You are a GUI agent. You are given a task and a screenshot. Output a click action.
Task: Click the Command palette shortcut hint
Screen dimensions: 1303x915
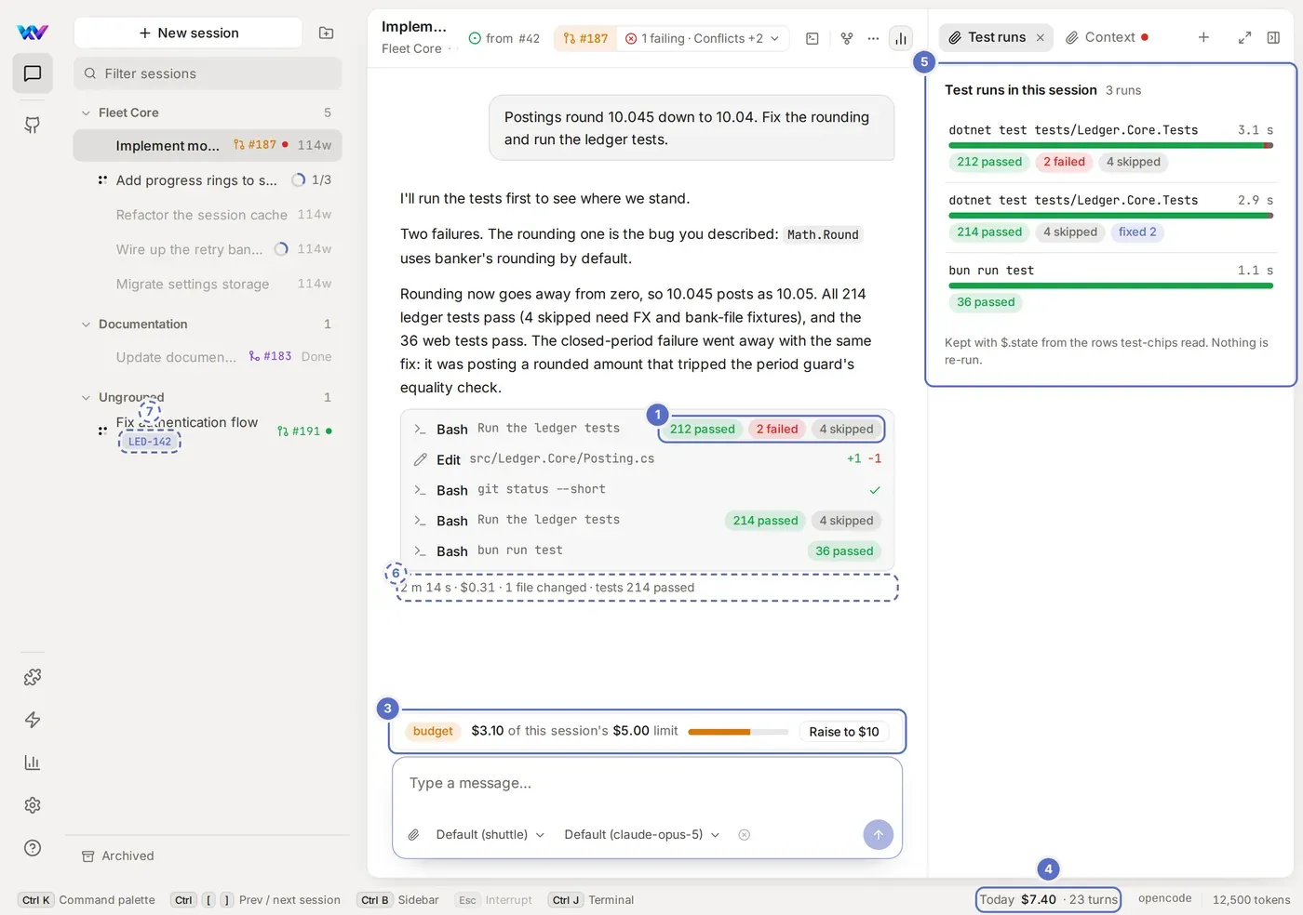[87, 899]
